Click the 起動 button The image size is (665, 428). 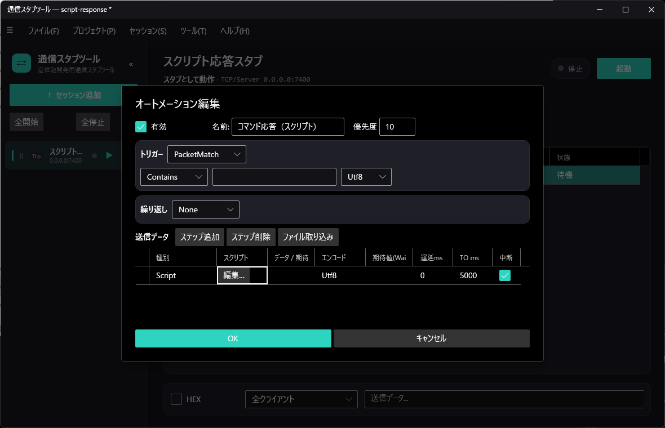point(623,68)
